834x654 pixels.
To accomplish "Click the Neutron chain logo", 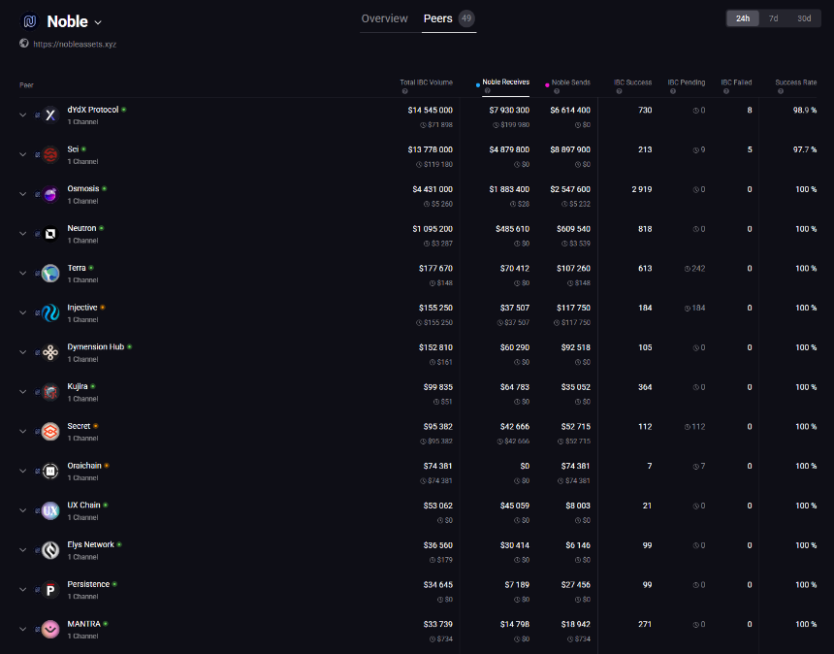I will (50, 234).
